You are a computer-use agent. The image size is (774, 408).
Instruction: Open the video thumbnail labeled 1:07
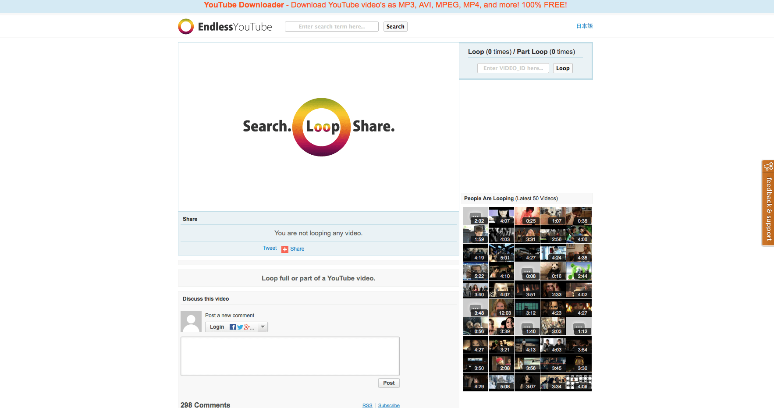coord(553,216)
